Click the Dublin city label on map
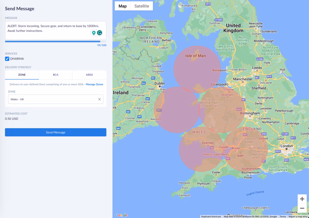The image size is (309, 218). coord(159,83)
